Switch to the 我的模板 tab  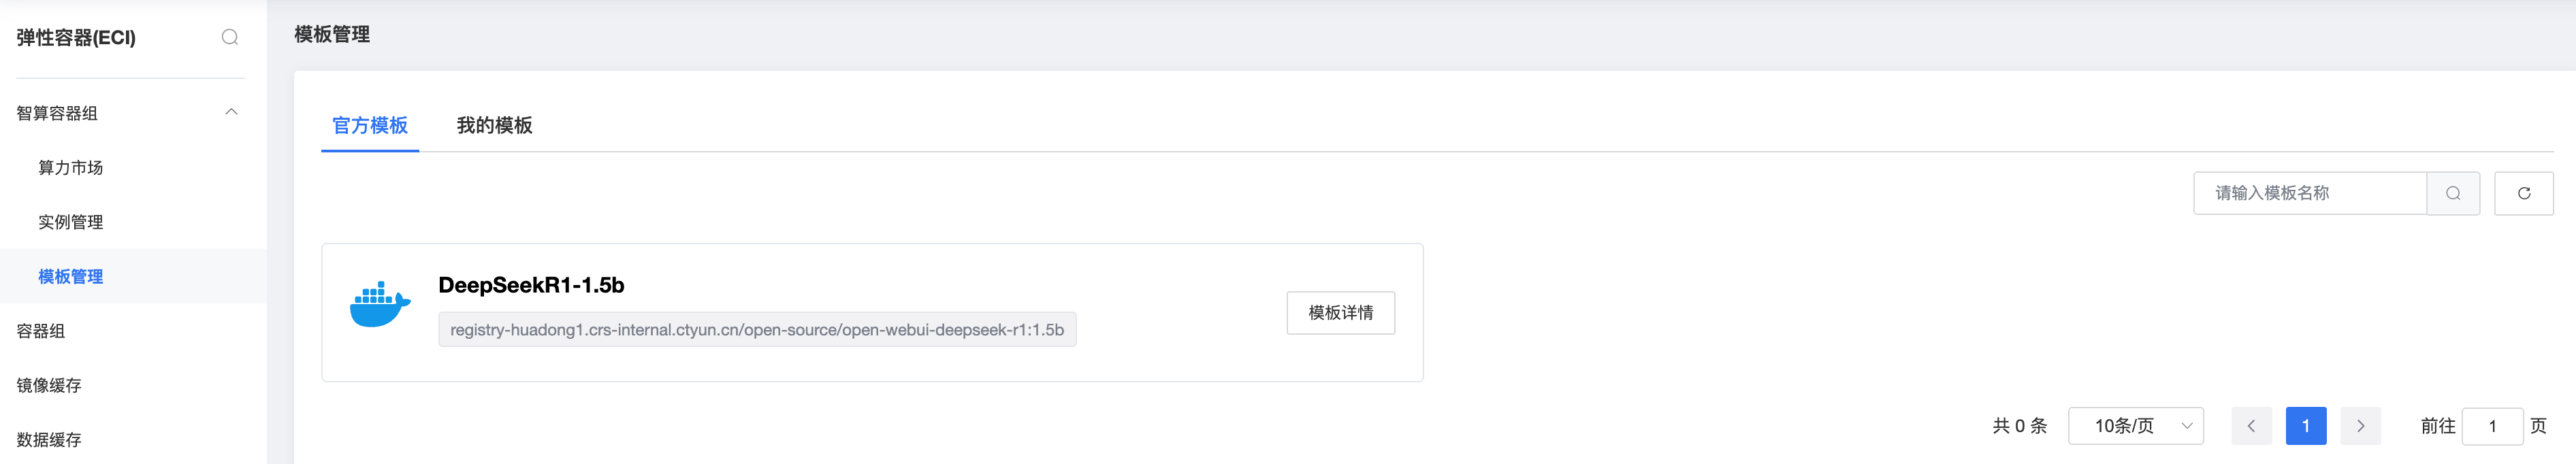click(x=494, y=125)
